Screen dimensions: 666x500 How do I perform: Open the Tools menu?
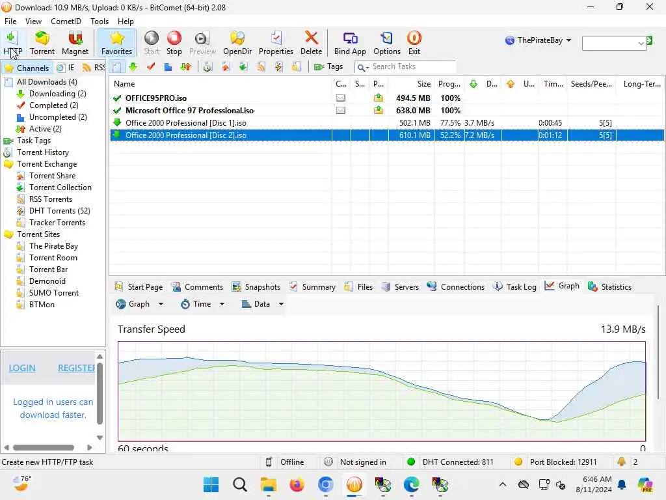coord(100,21)
